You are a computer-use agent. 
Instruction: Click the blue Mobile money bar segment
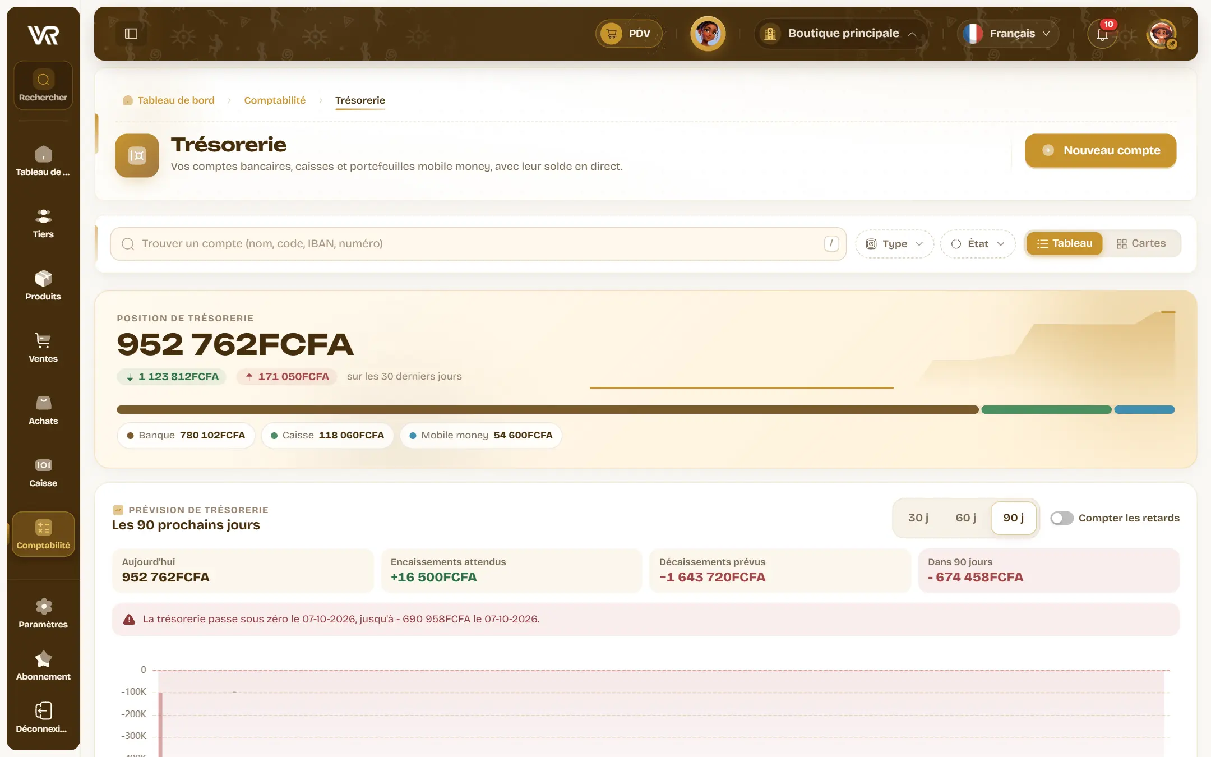point(1144,410)
